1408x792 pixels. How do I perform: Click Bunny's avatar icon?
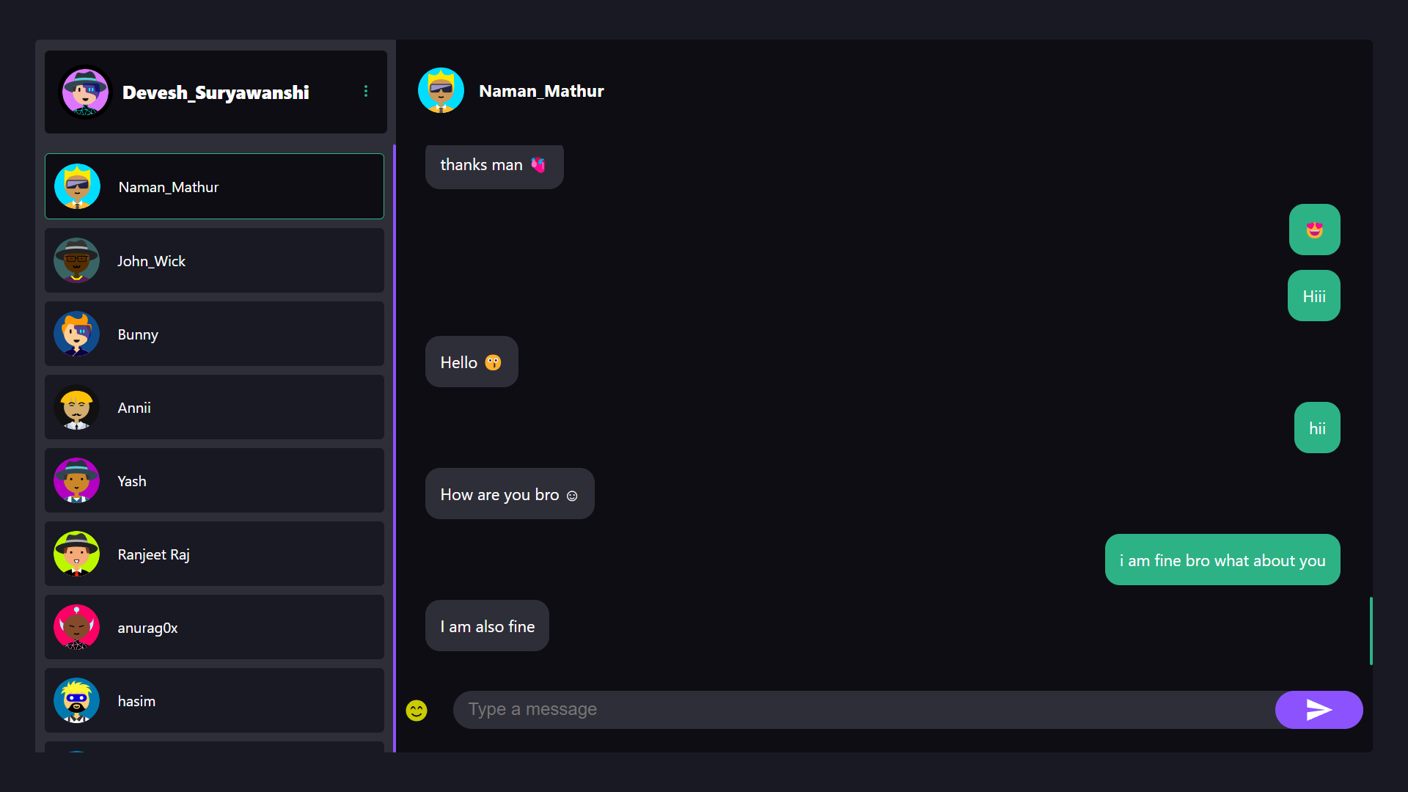pyautogui.click(x=77, y=334)
